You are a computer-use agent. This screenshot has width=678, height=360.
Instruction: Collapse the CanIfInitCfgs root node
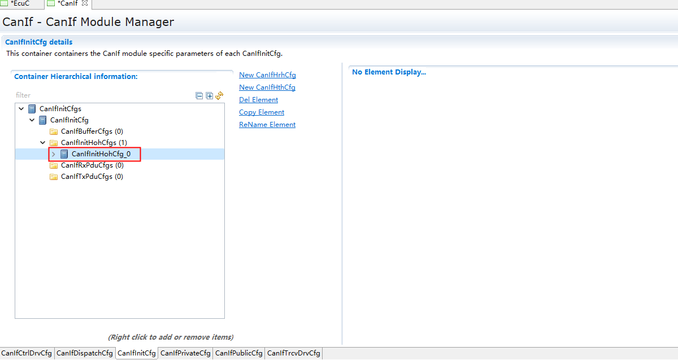pos(21,109)
